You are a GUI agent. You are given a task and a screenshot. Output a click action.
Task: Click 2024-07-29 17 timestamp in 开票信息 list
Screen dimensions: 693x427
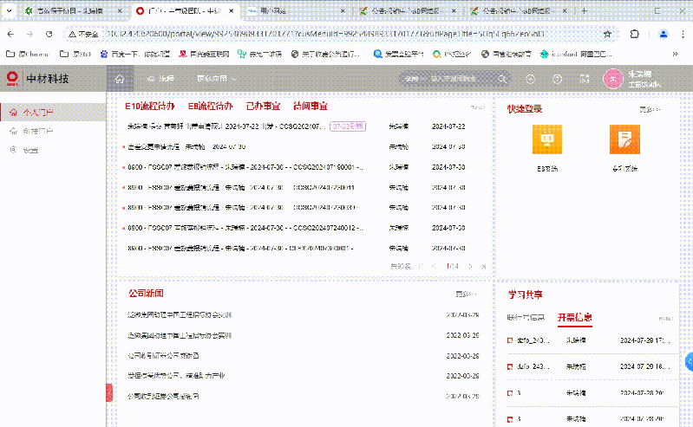point(644,340)
